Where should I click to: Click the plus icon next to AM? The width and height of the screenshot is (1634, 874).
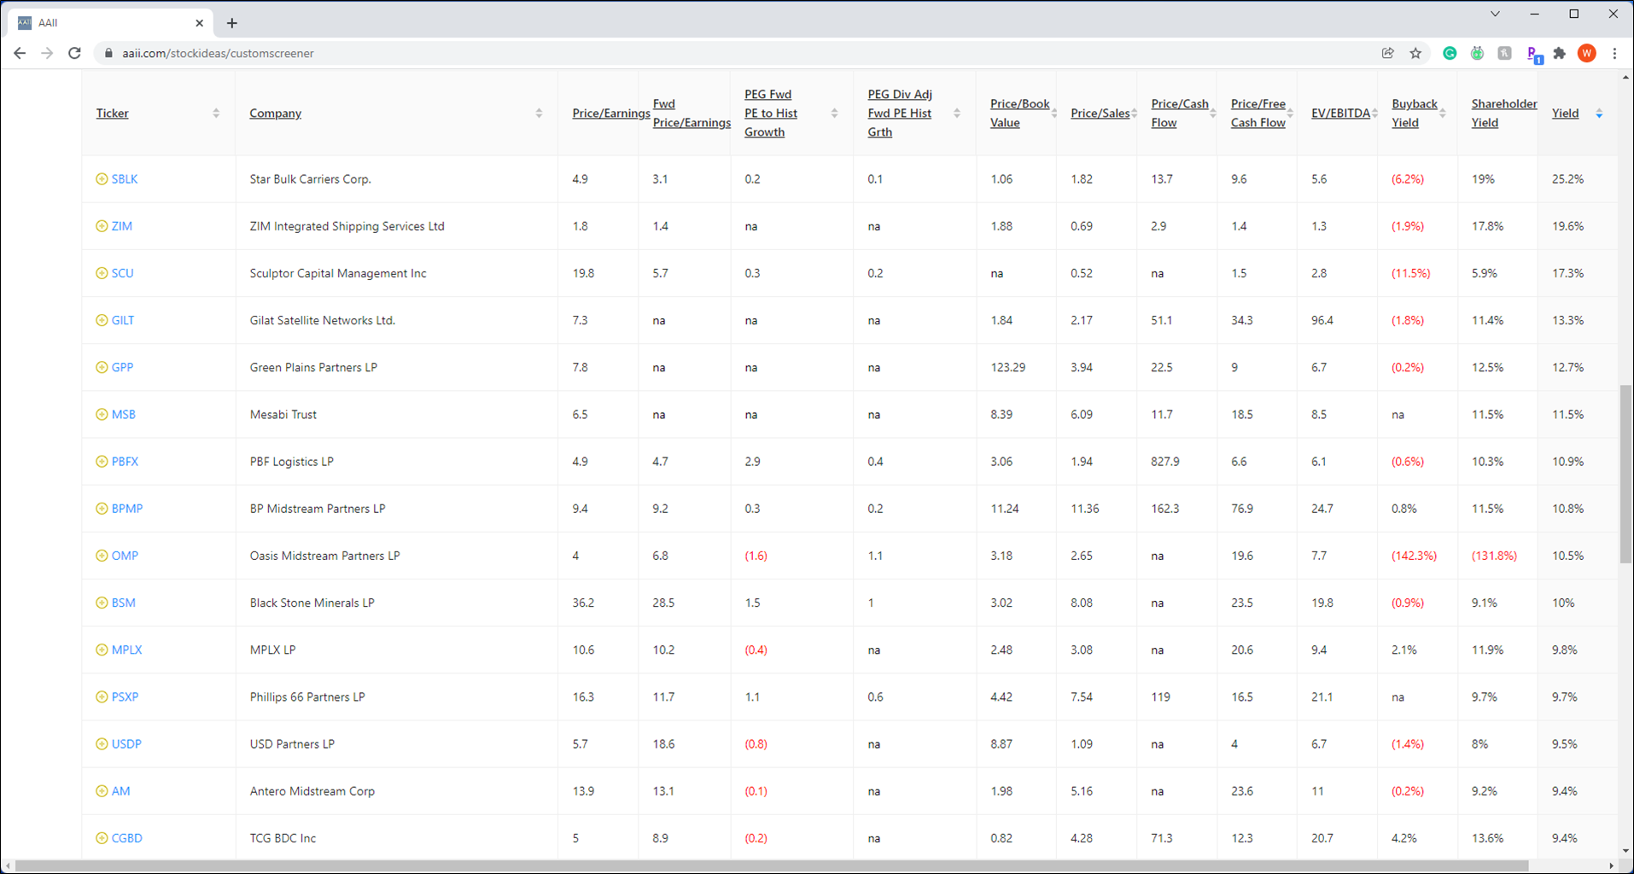pos(102,791)
